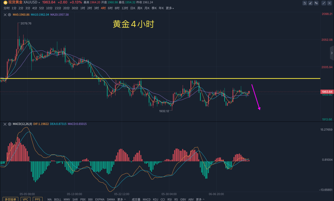Switch to the 15分 timeframe
This screenshot has width=334, height=201.
(58, 8)
